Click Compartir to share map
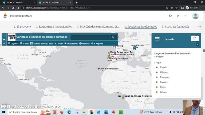The height and width of the screenshot is (115, 205). (97, 44)
